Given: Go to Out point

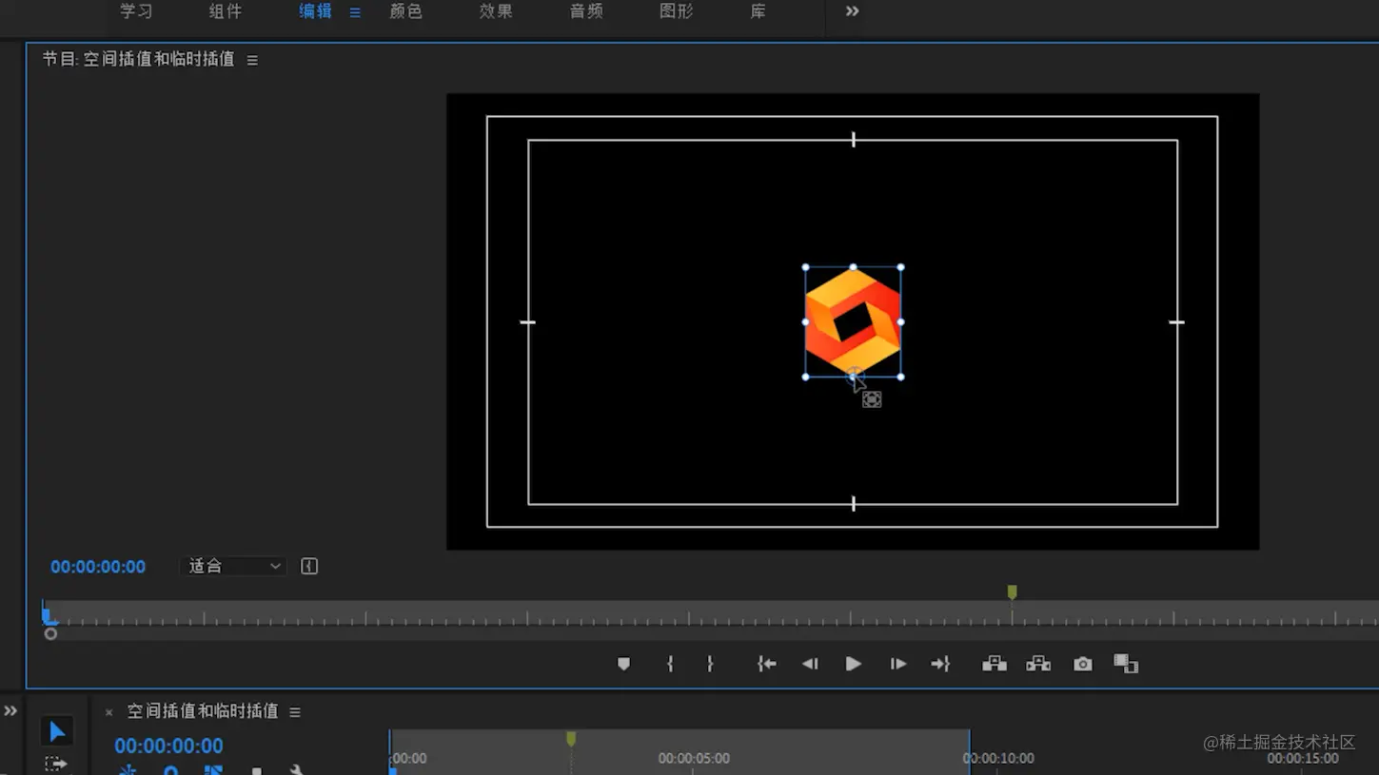Looking at the screenshot, I should tap(940, 664).
